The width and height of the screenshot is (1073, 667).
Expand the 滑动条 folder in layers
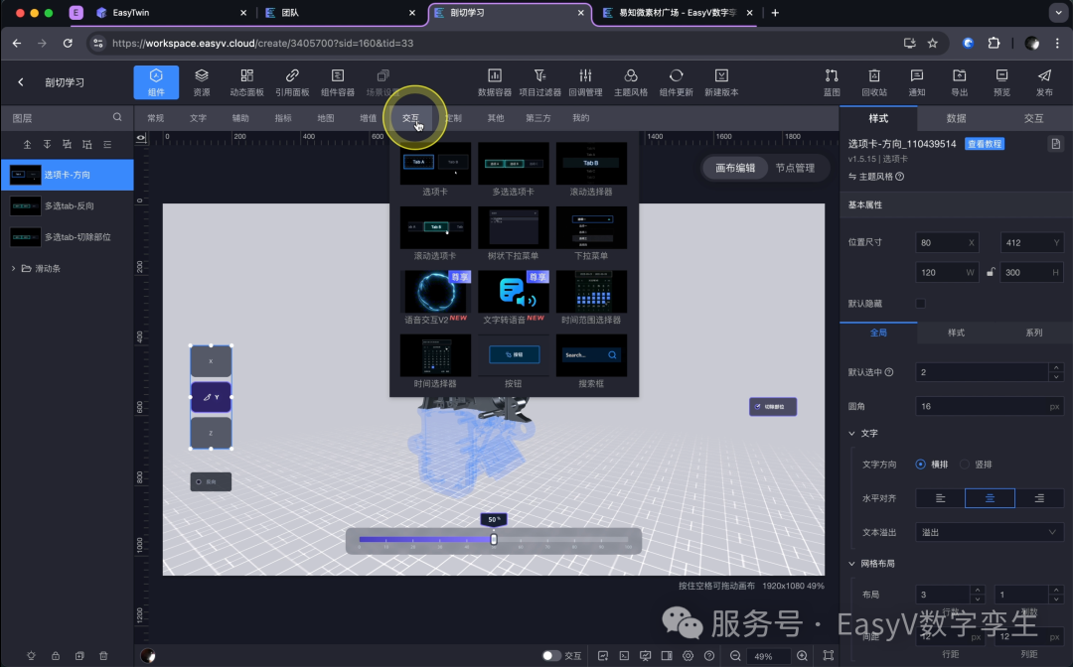[13, 269]
